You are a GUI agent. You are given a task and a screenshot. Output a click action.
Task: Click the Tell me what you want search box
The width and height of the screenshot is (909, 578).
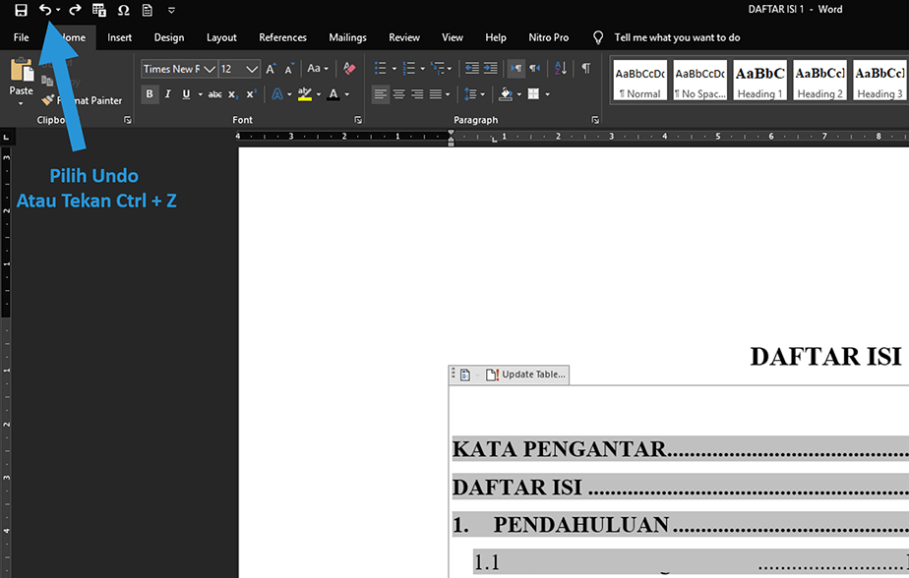point(677,37)
